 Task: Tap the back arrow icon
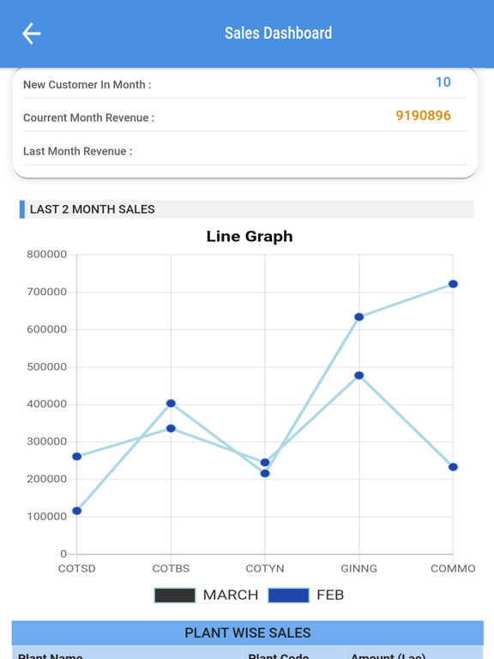pos(32,33)
